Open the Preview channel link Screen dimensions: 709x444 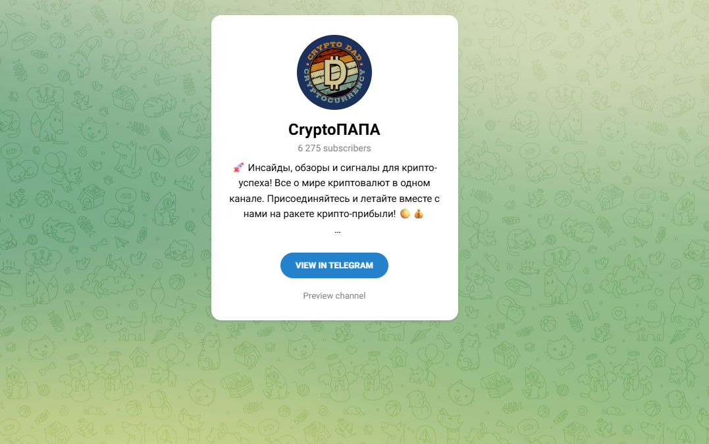[x=334, y=295]
